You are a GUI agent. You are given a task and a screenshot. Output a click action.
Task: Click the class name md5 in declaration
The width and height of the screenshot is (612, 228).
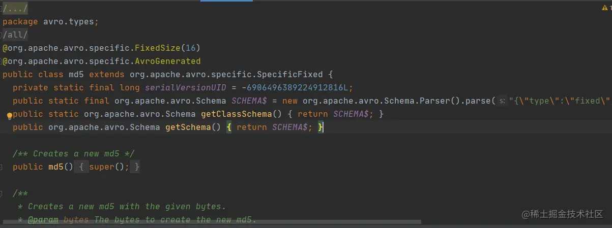[76, 75]
